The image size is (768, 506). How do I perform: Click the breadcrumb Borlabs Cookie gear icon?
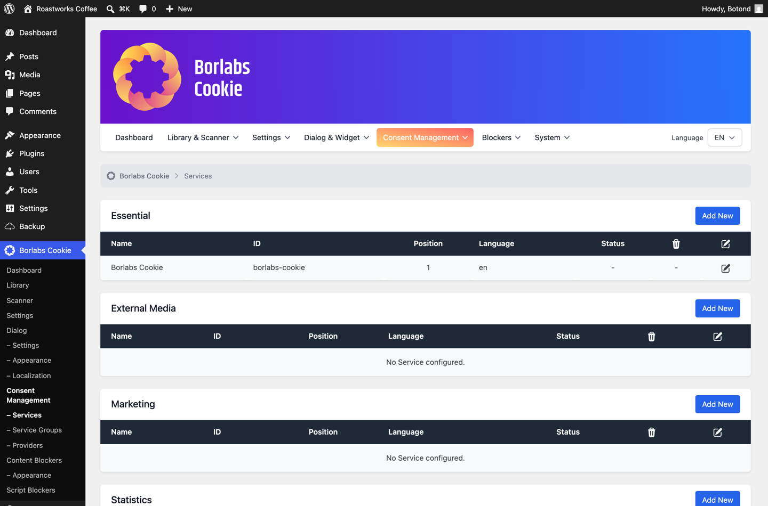click(x=111, y=176)
